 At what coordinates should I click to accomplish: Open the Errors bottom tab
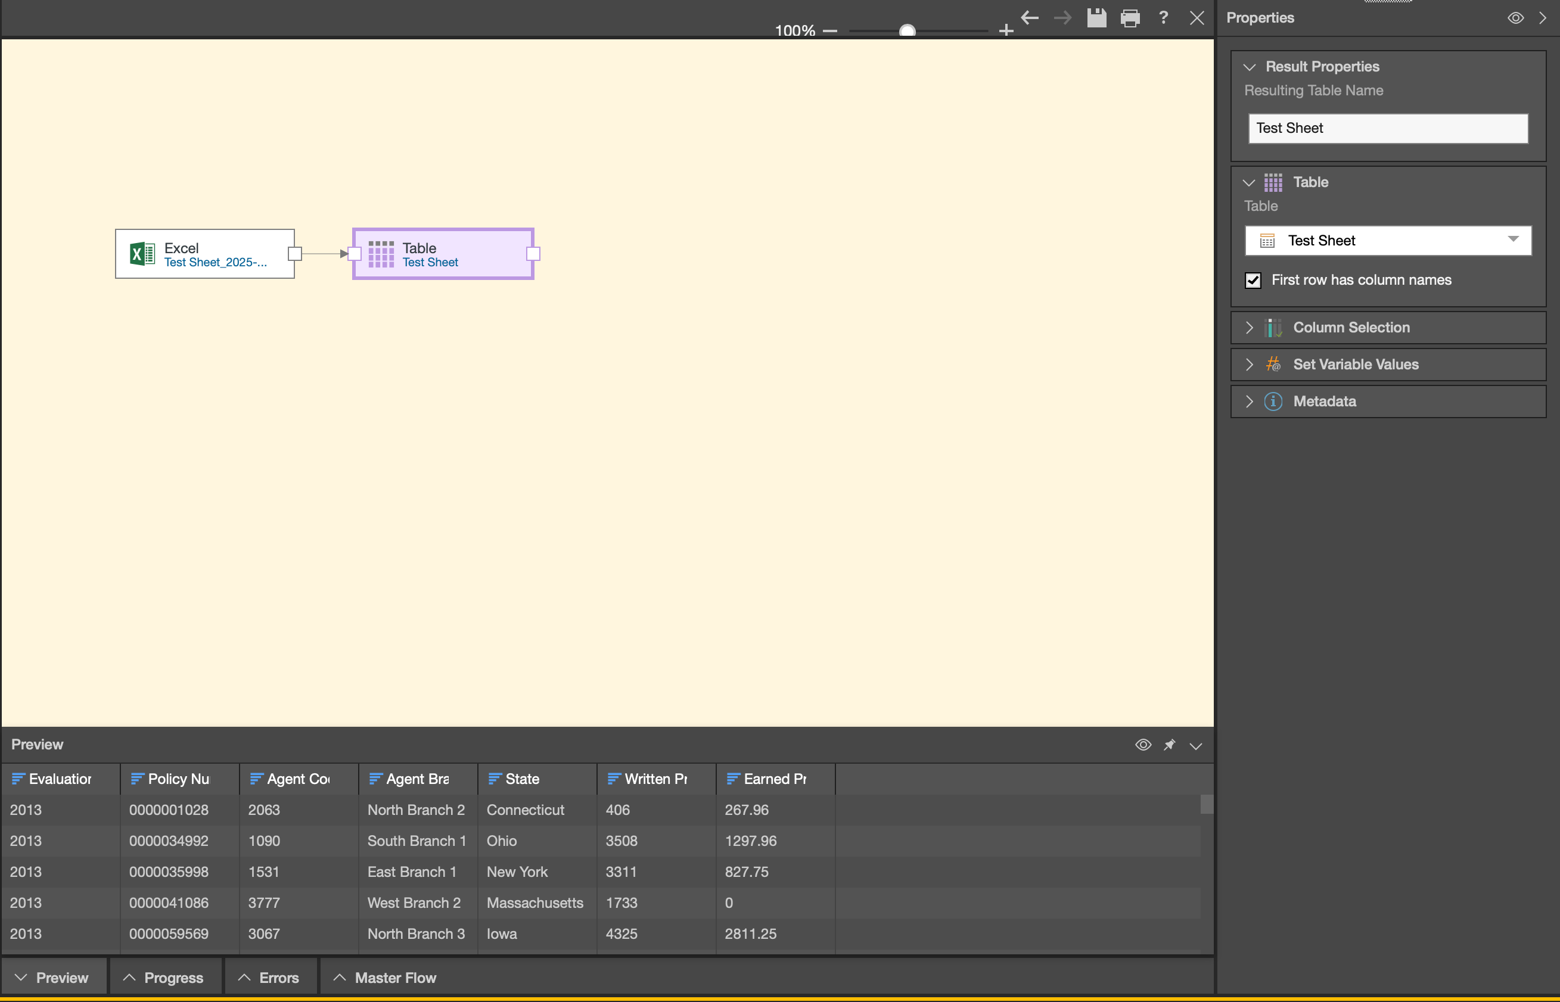271,978
